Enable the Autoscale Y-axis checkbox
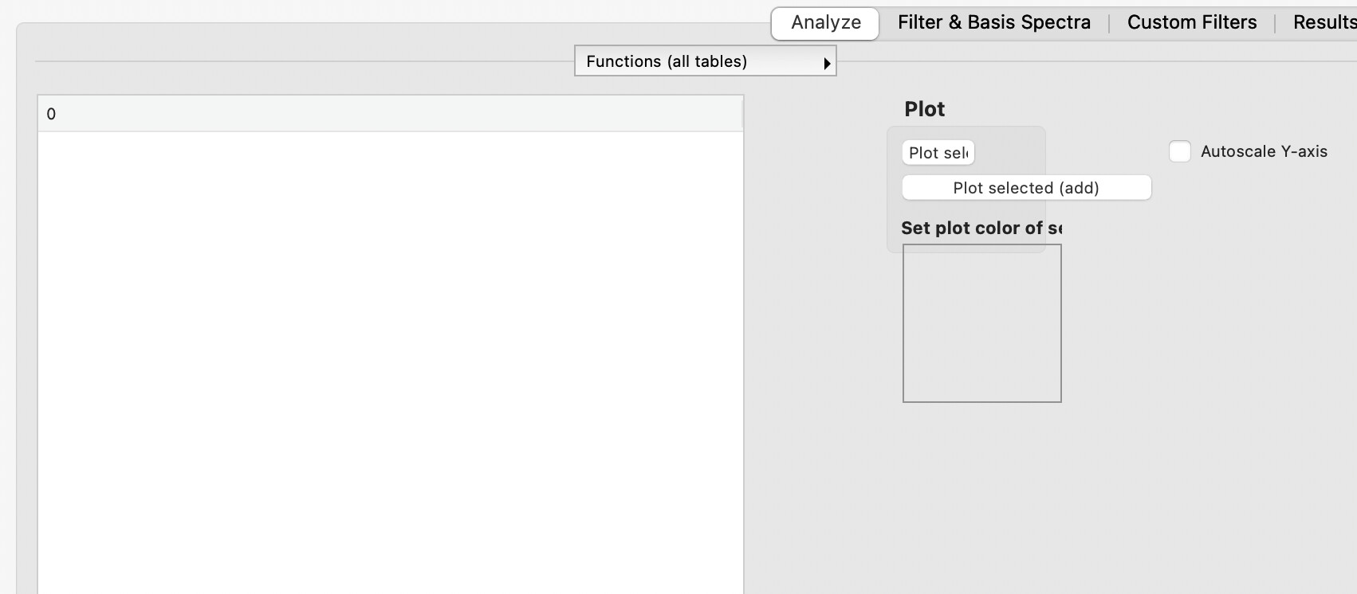This screenshot has width=1357, height=594. tap(1180, 151)
